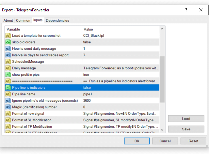
Task: Click the boolean icon beside show profit in pips
Action: [8, 74]
